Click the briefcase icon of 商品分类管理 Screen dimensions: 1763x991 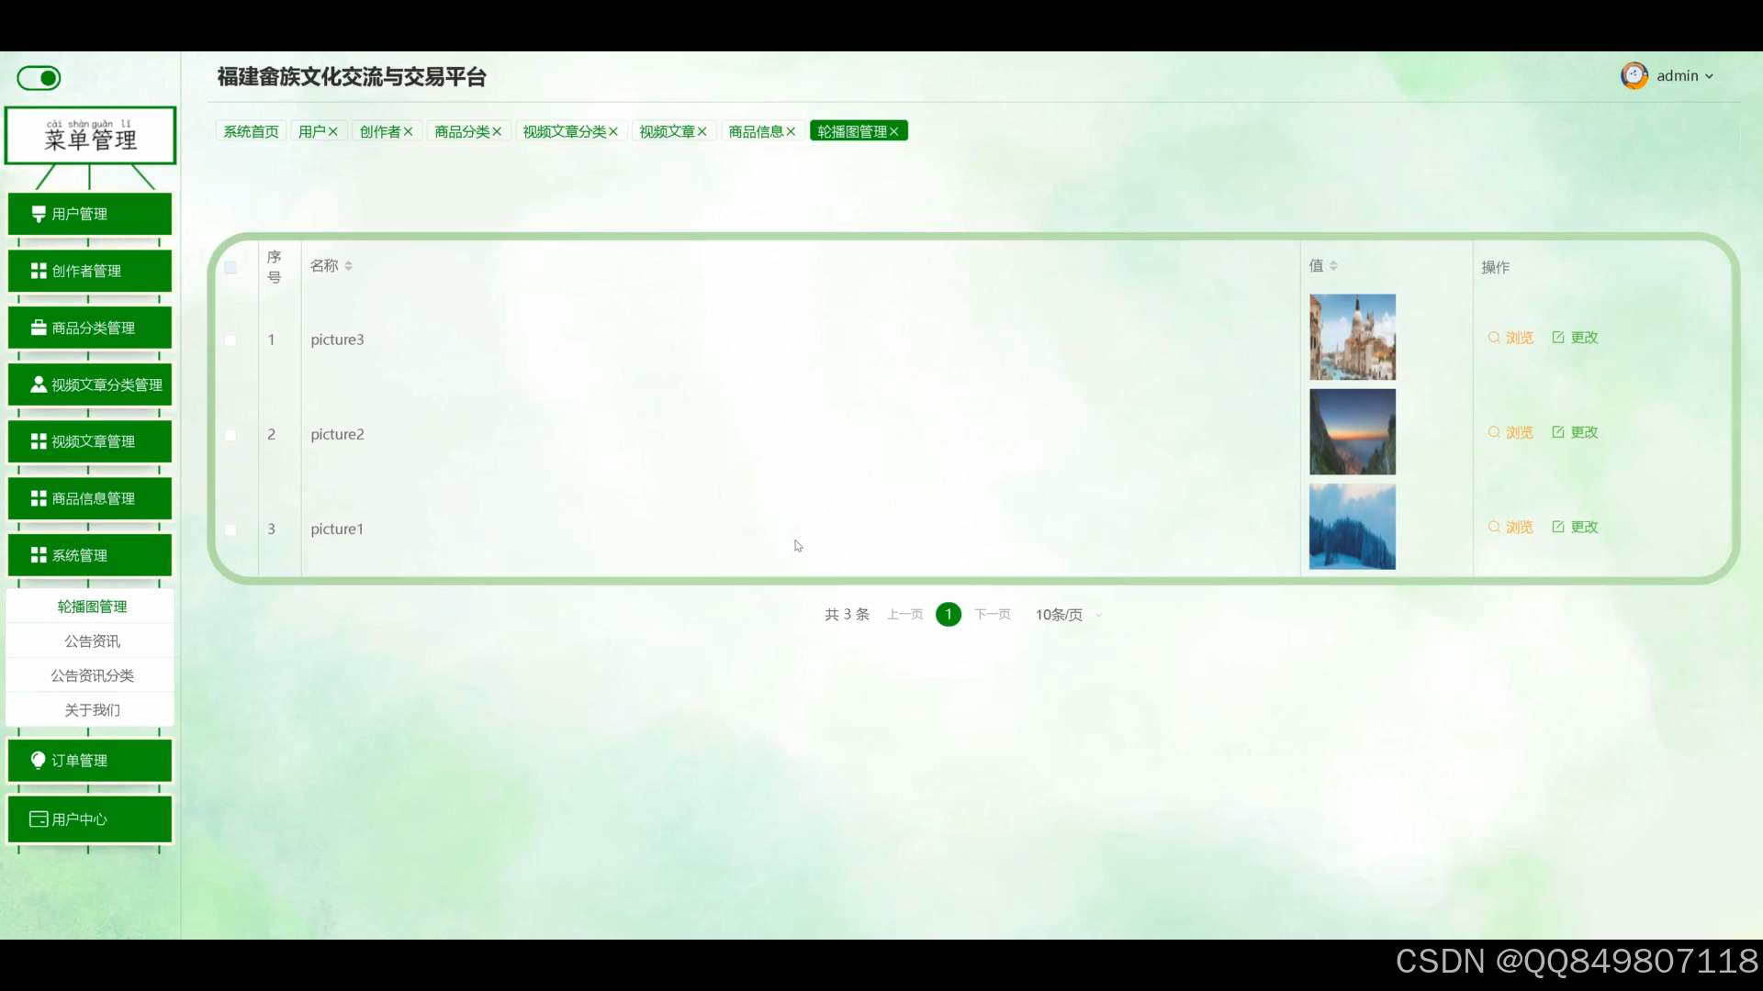click(x=38, y=328)
